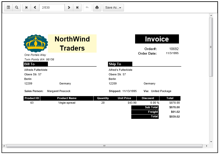Expand the Save As dropdown
Image resolution: width=219 pixels, height=155 pixels.
(113, 8)
